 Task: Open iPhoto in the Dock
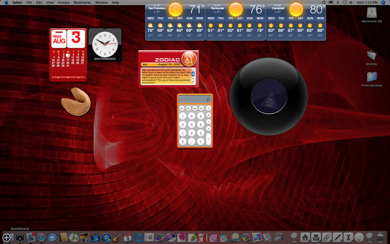point(84,237)
